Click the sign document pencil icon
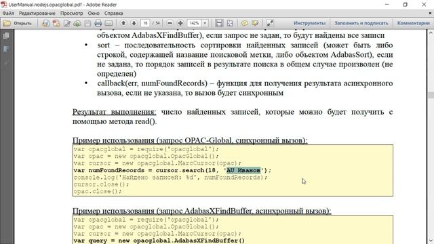Screen dimensions: 434x244 pos(67,23)
